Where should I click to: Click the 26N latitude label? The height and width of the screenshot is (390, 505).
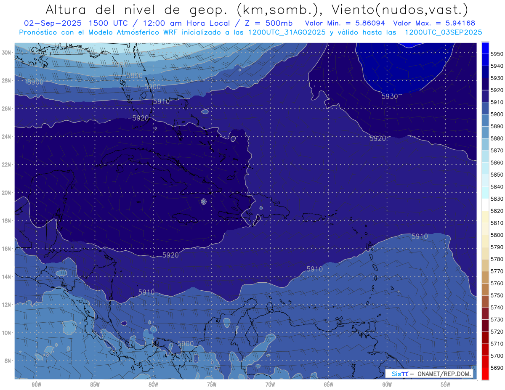6,109
